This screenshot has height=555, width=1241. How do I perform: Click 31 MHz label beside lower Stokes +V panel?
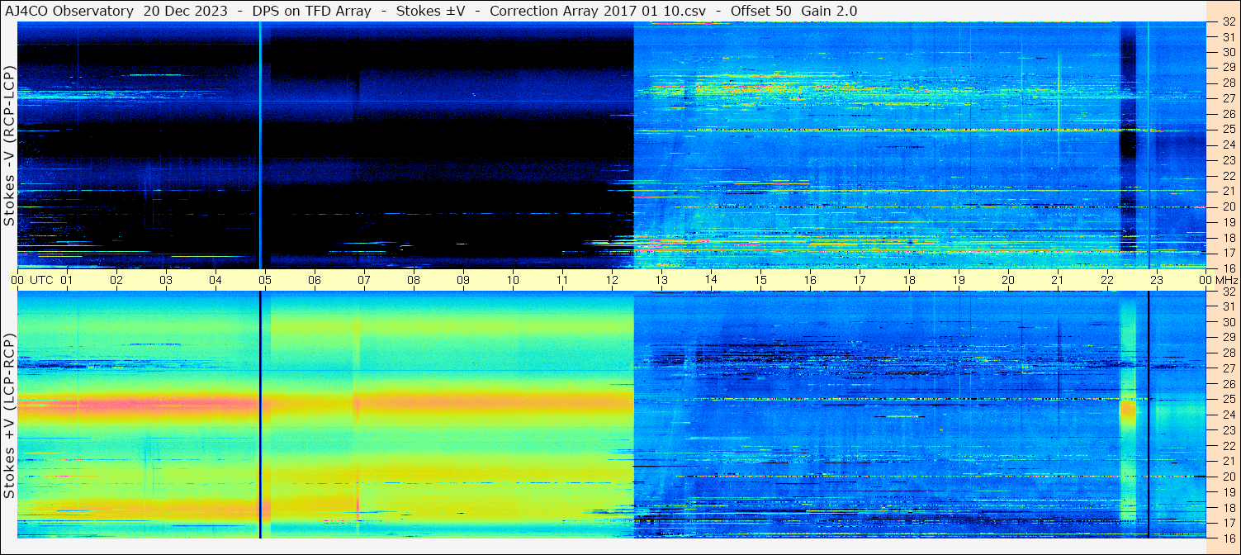pyautogui.click(x=1229, y=306)
